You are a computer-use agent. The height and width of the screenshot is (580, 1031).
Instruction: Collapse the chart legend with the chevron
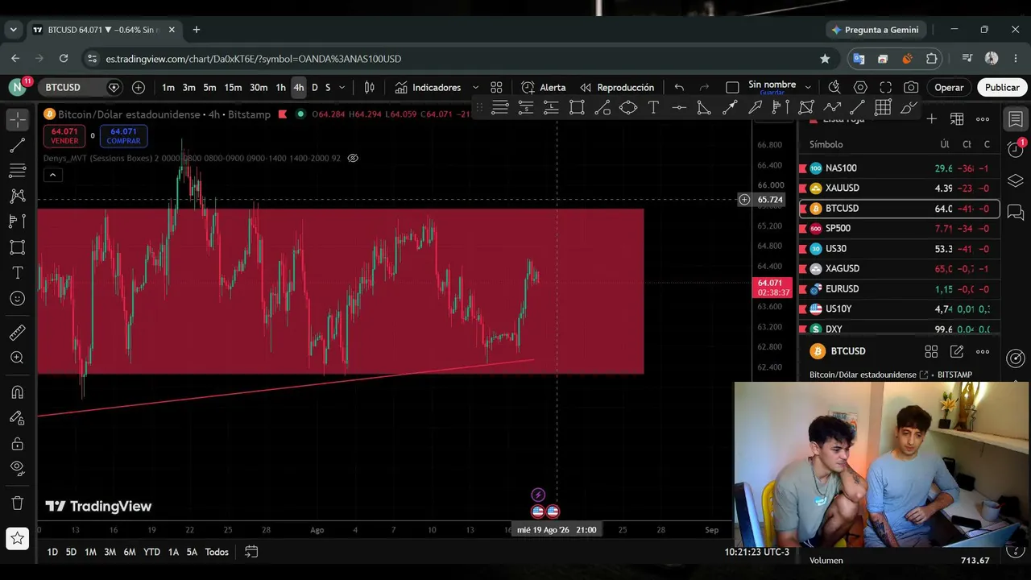(53, 175)
